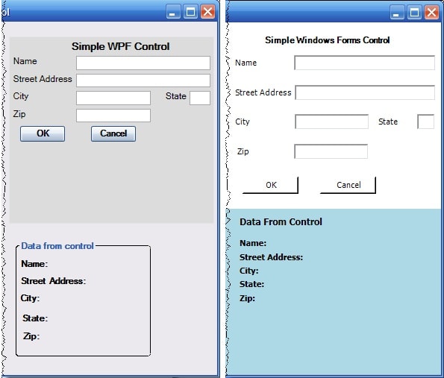Screen dimensions: 444x378
Task: Click the Zip field in WPF Control window
Action: tap(113, 116)
